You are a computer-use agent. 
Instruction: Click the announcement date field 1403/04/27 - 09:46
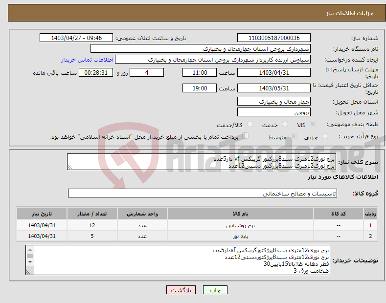pyautogui.click(x=76, y=38)
